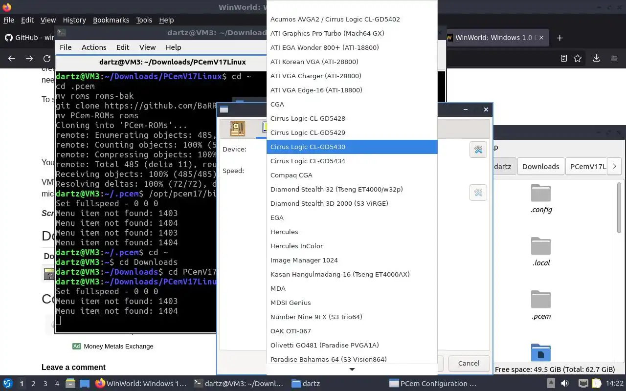The width and height of the screenshot is (626, 391).
Task: Click Cancel in PCem Configuration dialog
Action: 469,363
